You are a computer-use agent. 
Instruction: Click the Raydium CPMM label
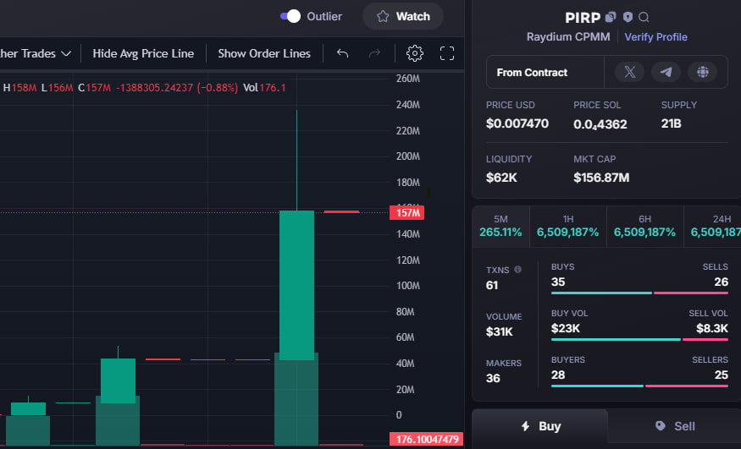(x=568, y=37)
